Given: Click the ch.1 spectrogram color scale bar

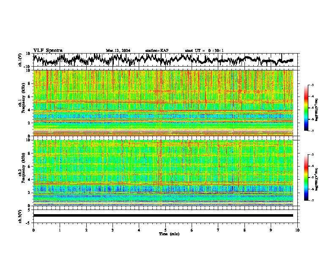Looking at the screenshot, I should (x=306, y=108).
